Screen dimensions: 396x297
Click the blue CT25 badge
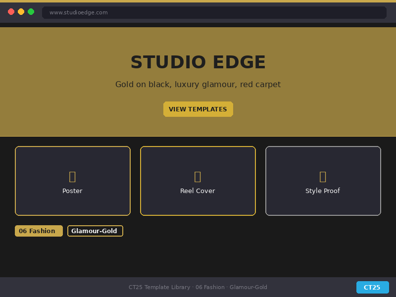(372, 288)
